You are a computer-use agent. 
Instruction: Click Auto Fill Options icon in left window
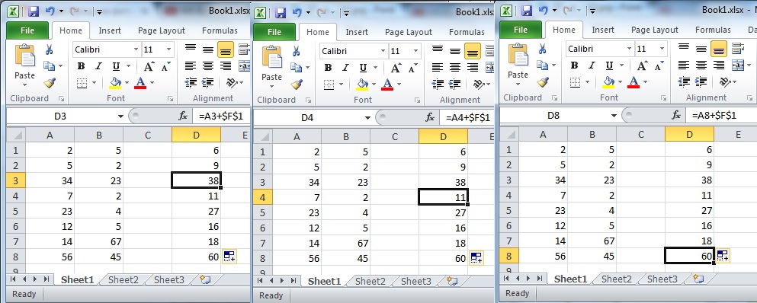point(229,257)
